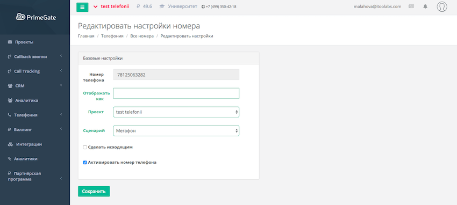The image size is (457, 205).
Task: Click the paperclip icon beside Аналитики
Action: (x=10, y=159)
